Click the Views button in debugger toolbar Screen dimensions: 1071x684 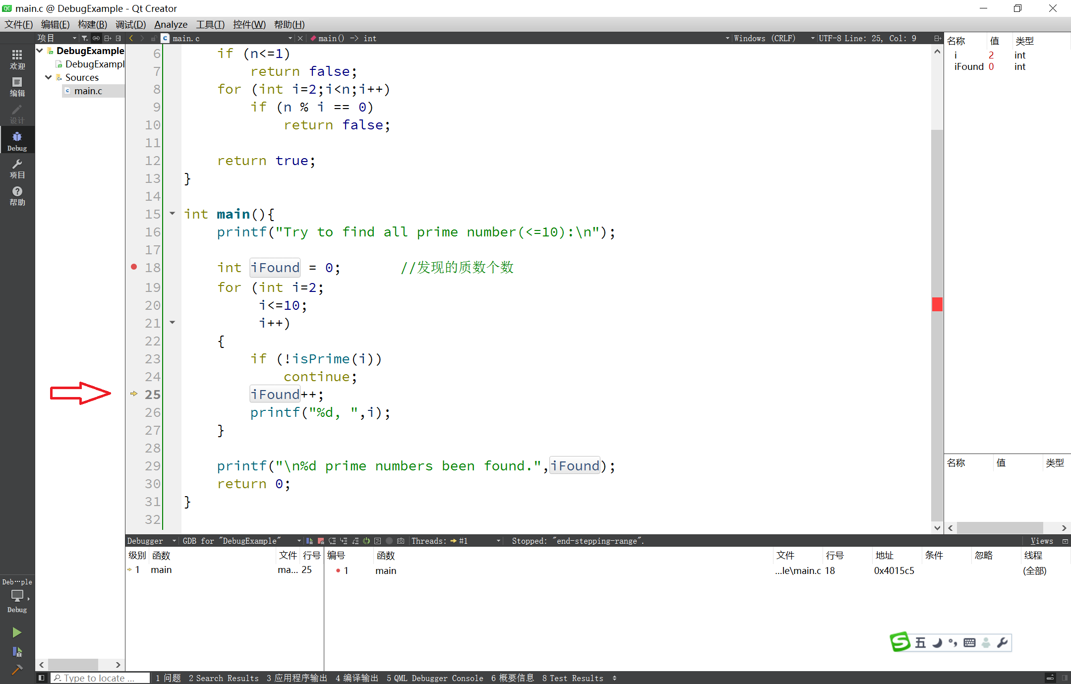1042,541
